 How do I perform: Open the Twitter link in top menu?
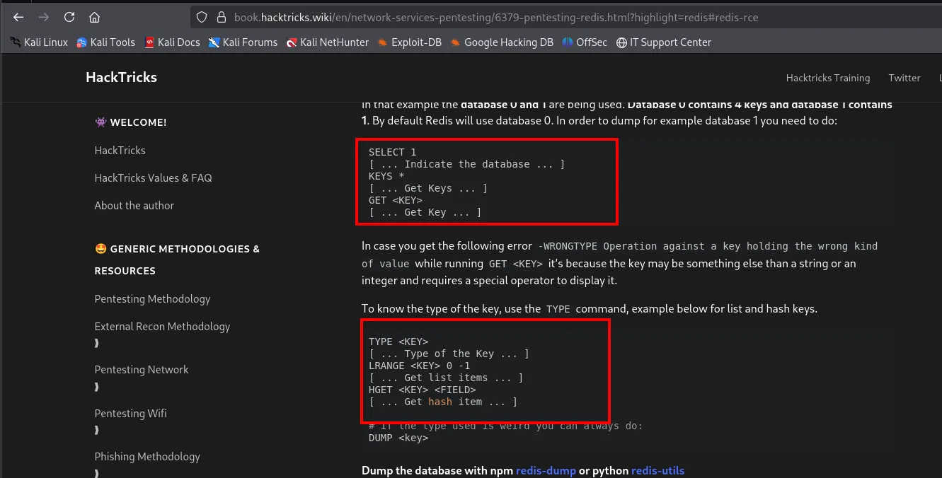(x=904, y=78)
